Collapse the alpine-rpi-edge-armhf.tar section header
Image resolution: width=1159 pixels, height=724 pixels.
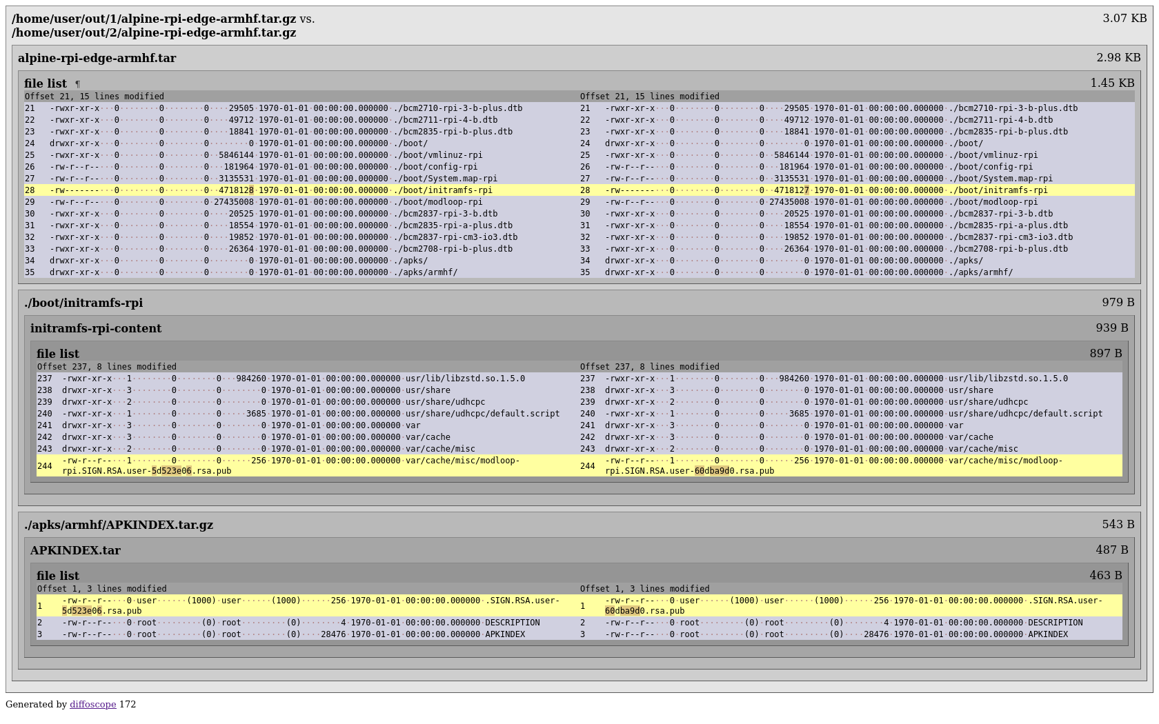tap(97, 59)
